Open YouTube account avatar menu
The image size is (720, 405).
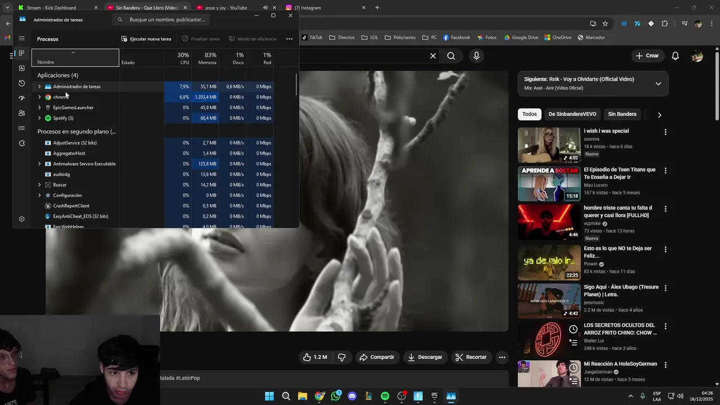click(697, 56)
